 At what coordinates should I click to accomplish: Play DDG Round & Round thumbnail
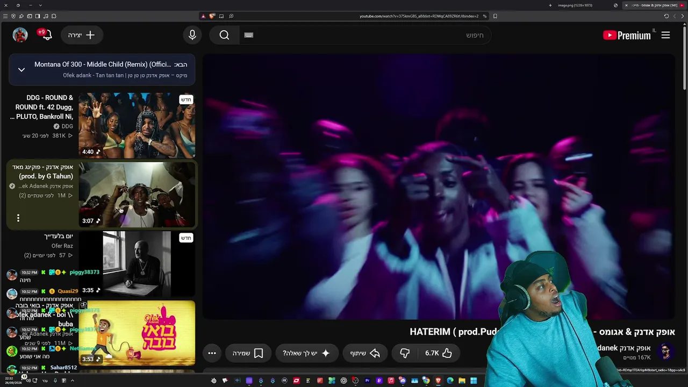point(137,125)
